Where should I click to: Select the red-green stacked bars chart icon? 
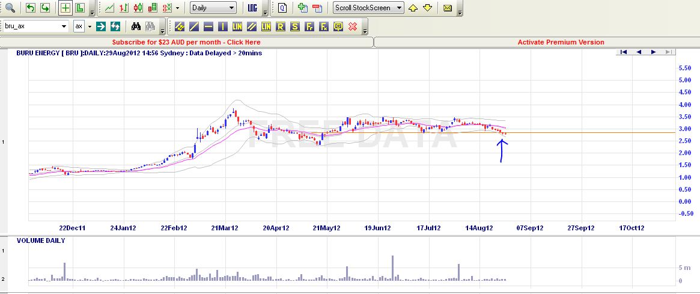coord(153,8)
